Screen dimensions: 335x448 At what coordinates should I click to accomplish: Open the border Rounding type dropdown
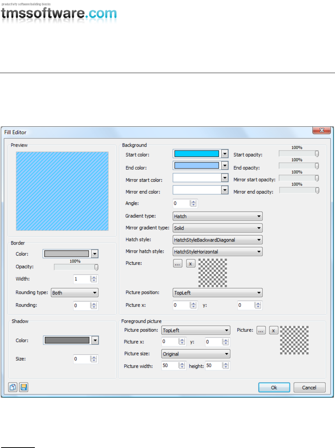tap(75, 293)
